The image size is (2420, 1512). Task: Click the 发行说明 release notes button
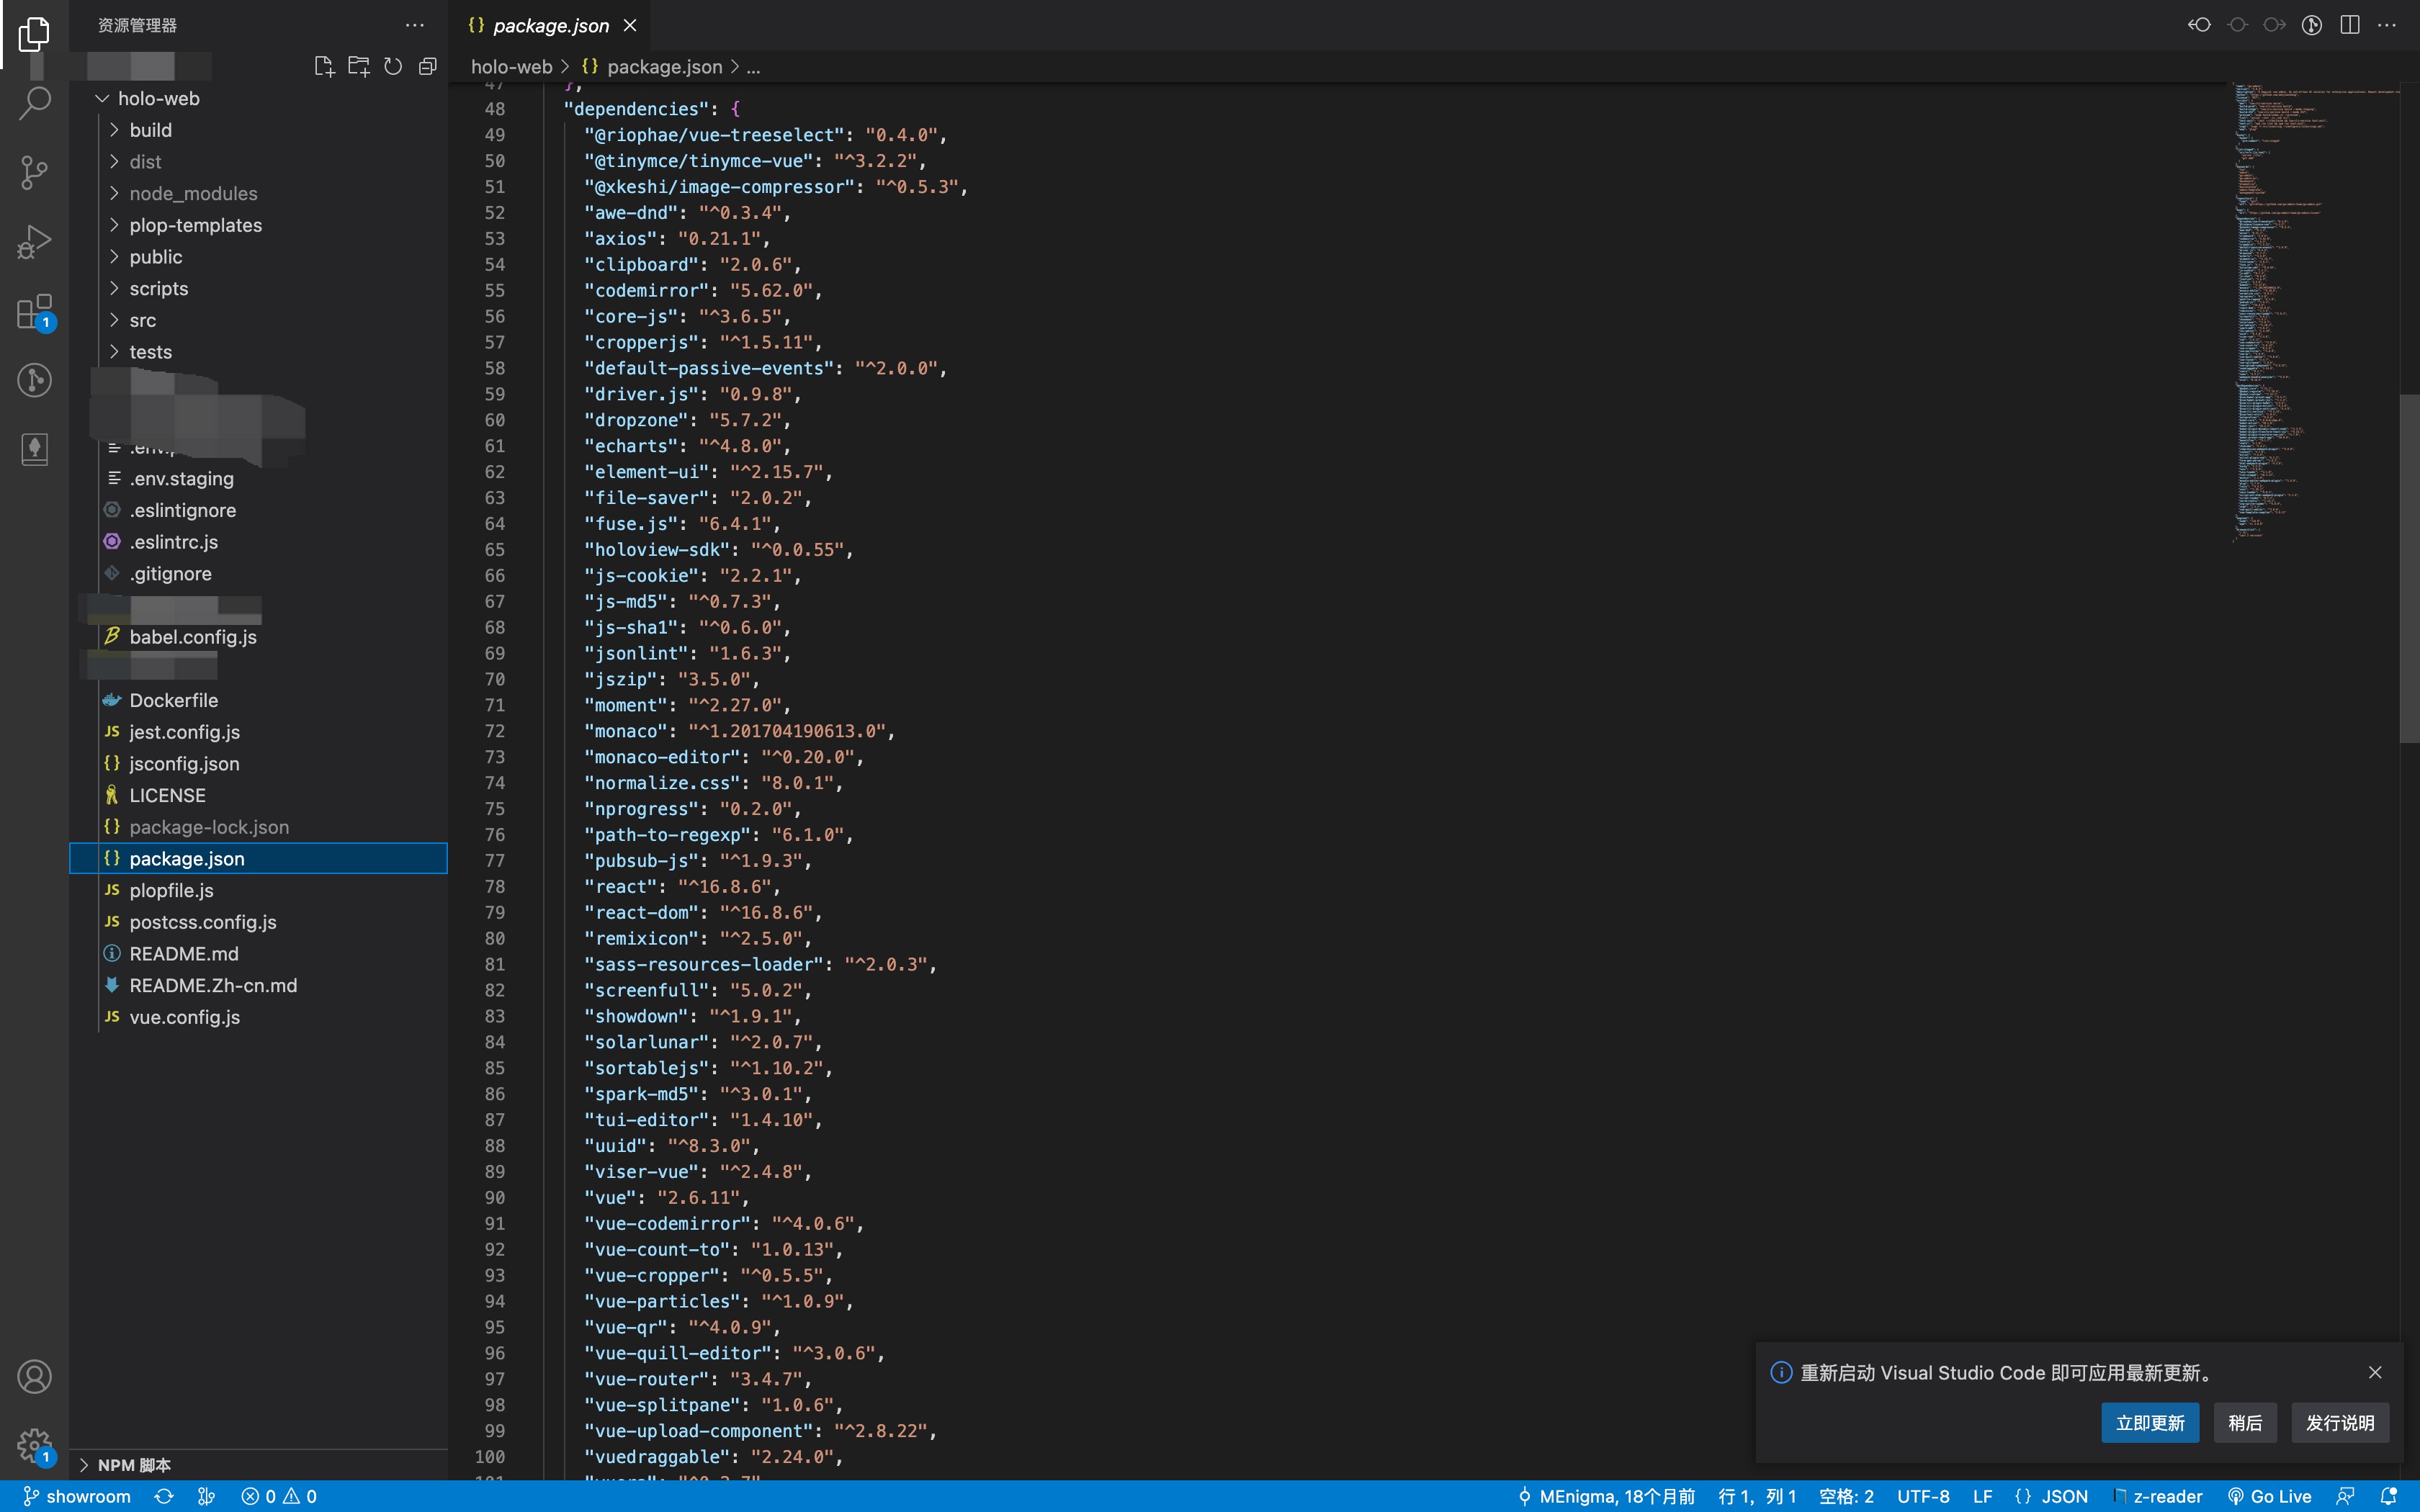point(2340,1423)
